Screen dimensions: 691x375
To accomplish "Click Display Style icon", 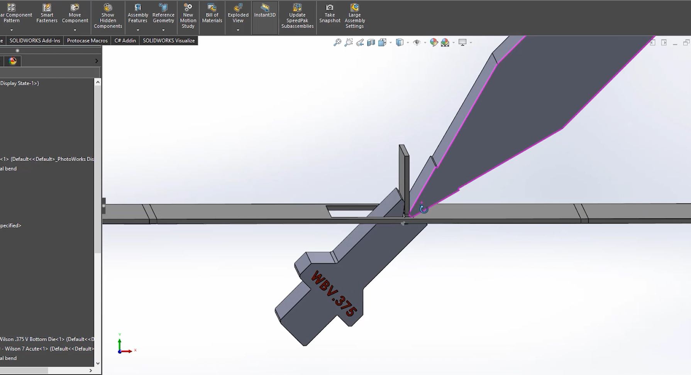I will [x=400, y=42].
